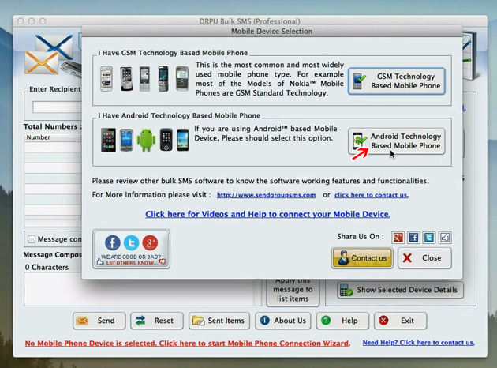Viewport: 497px width, 368px height.
Task: Click the '0 Characters' counter text
Action: coord(47,268)
